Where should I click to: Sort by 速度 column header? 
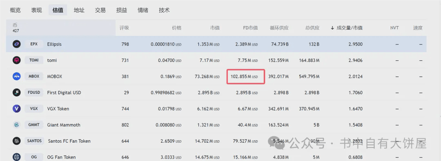coord(418,28)
